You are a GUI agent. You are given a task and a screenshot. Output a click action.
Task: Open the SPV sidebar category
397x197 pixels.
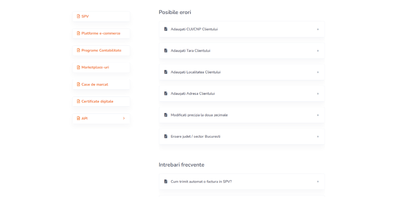click(x=101, y=16)
